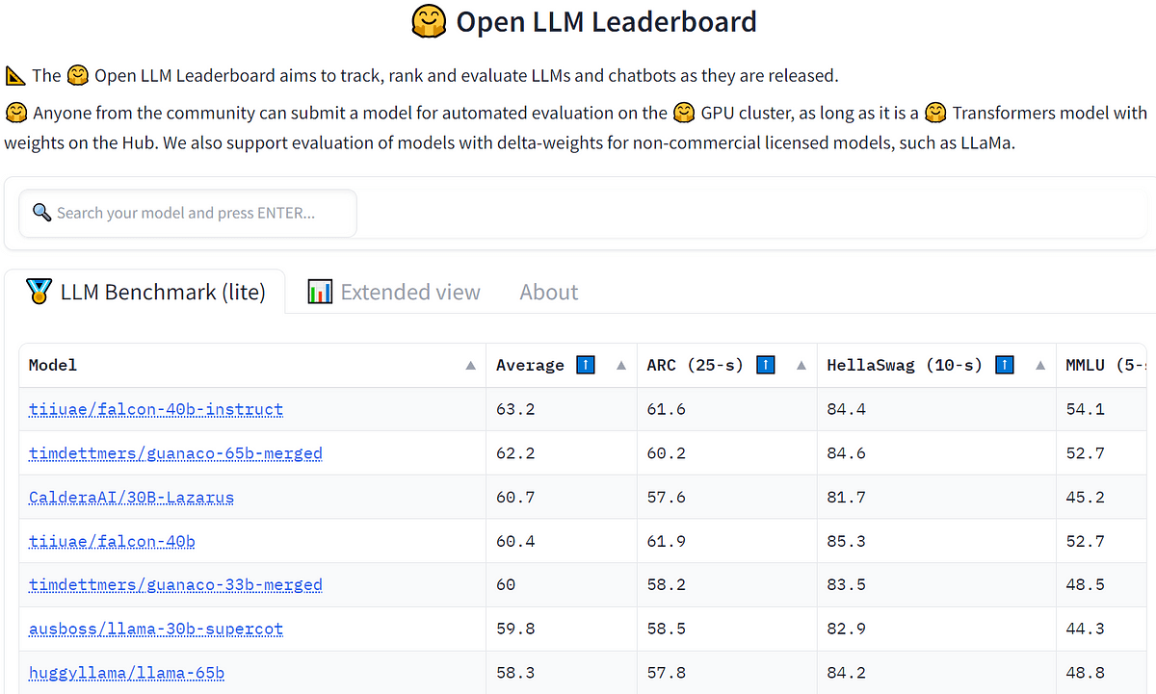Viewport: 1156px width, 694px height.
Task: Click the blue up-arrow icon beside ARC
Action: pos(765,365)
